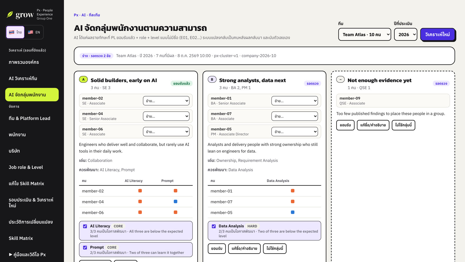Click the grow leaf logo icon
Viewport: 465px width, 262px height.
pos(10,15)
